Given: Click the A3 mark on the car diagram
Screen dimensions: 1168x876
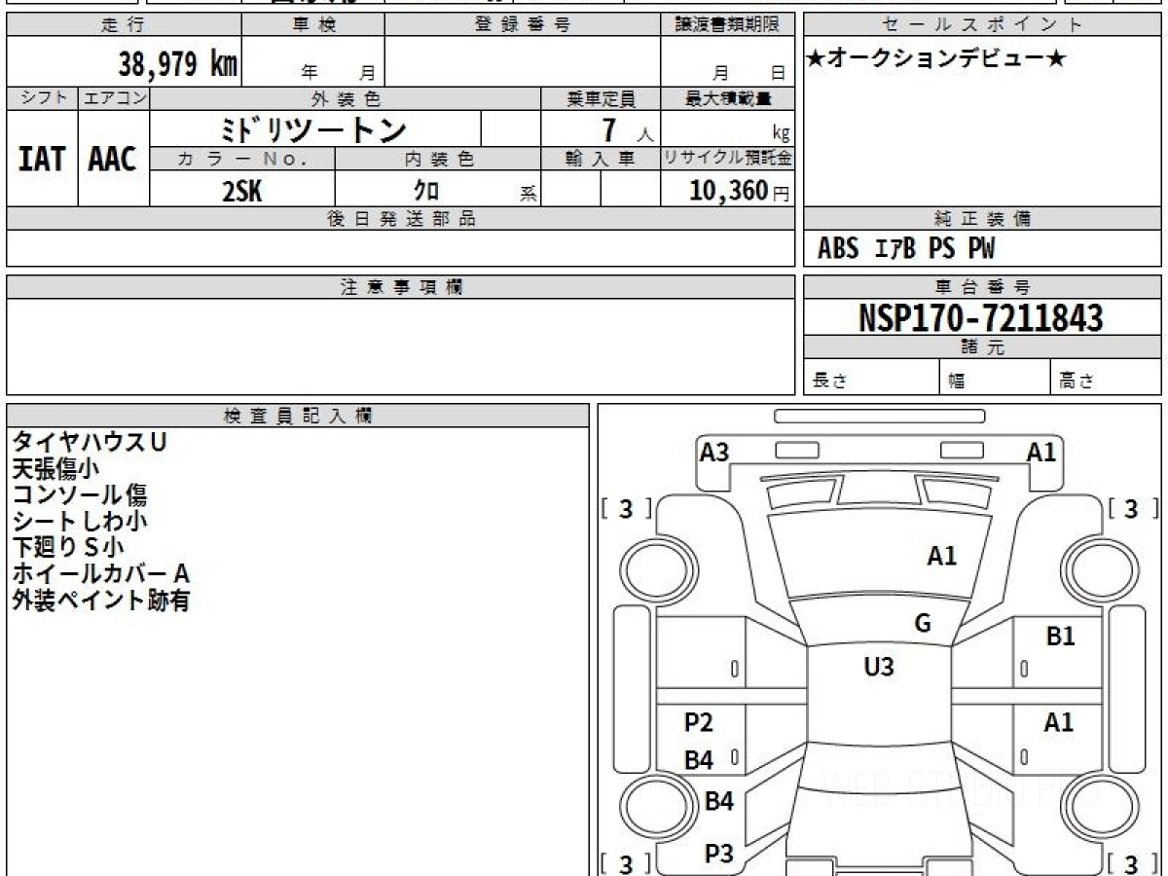Looking at the screenshot, I should click(714, 453).
